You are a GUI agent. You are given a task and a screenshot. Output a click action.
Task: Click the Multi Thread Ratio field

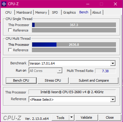[105, 71]
